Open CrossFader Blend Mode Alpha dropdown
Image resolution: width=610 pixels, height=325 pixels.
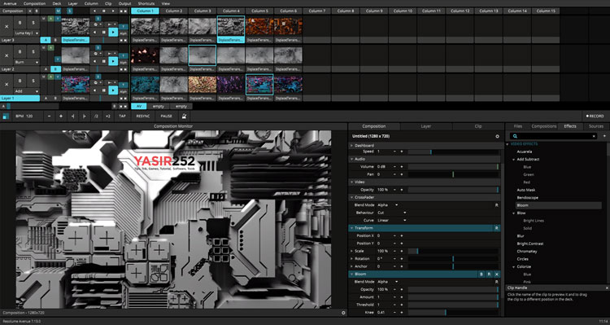387,205
